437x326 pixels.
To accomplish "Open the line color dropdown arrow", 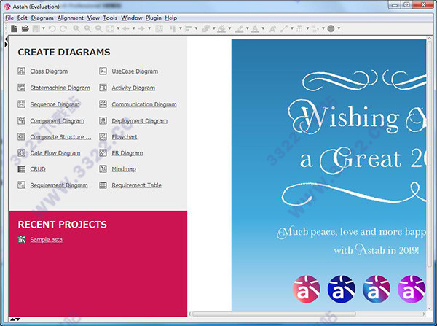I will pyautogui.click(x=247, y=28).
